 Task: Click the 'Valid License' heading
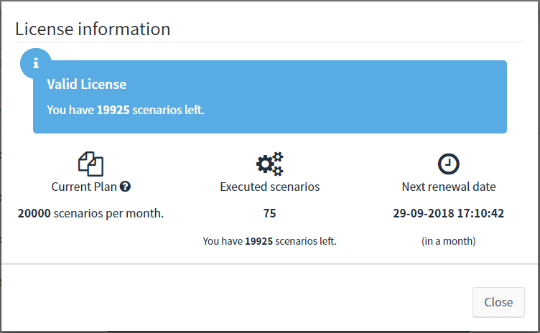pyautogui.click(x=87, y=85)
